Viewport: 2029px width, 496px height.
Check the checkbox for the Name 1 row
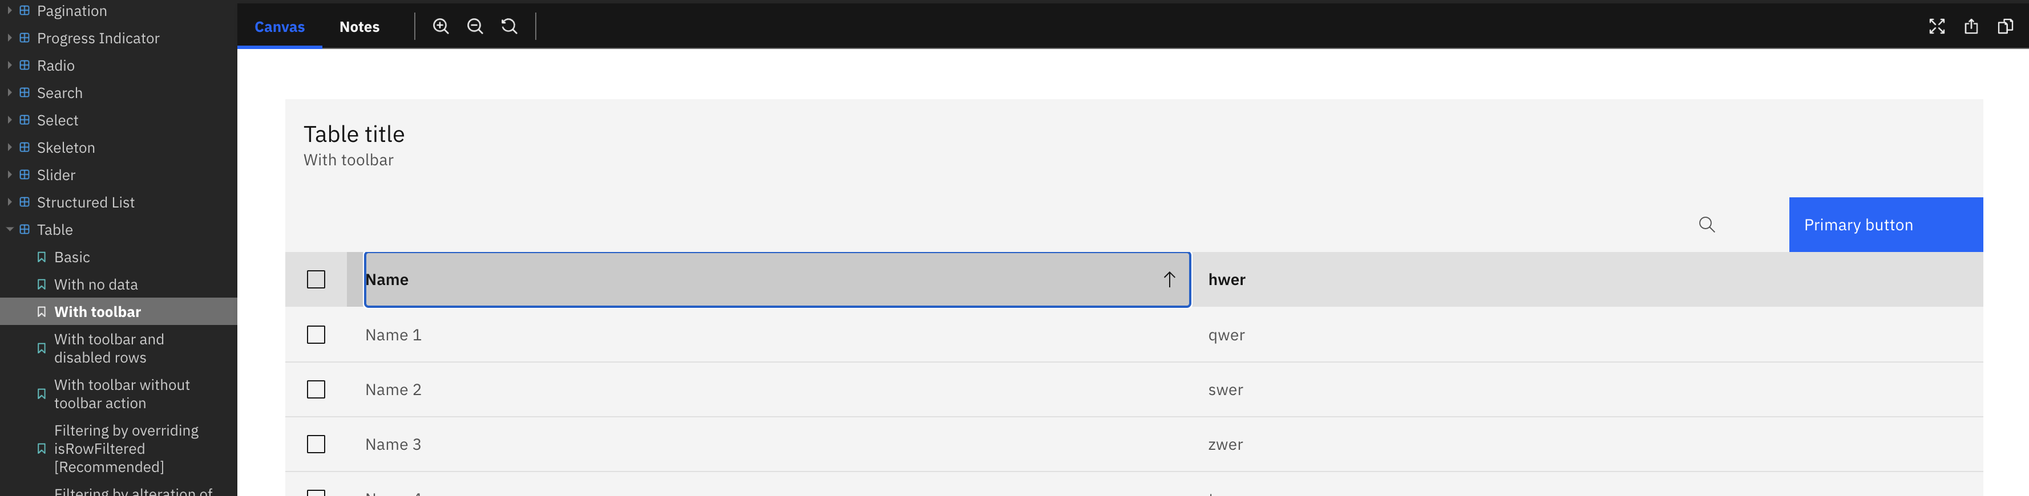pos(316,335)
